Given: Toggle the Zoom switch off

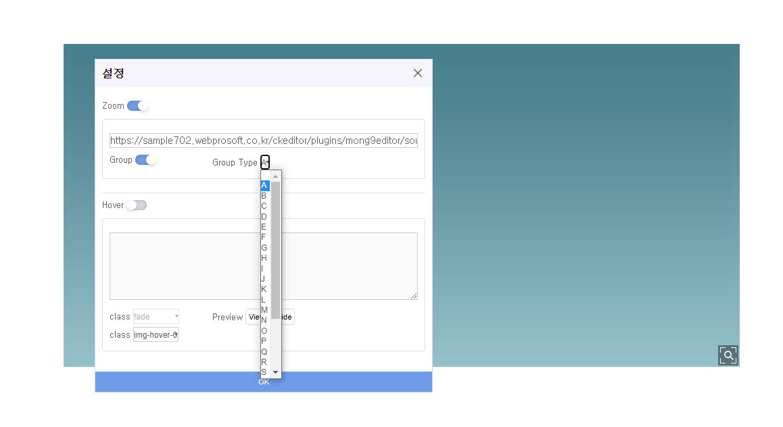Looking at the screenshot, I should click(x=138, y=106).
